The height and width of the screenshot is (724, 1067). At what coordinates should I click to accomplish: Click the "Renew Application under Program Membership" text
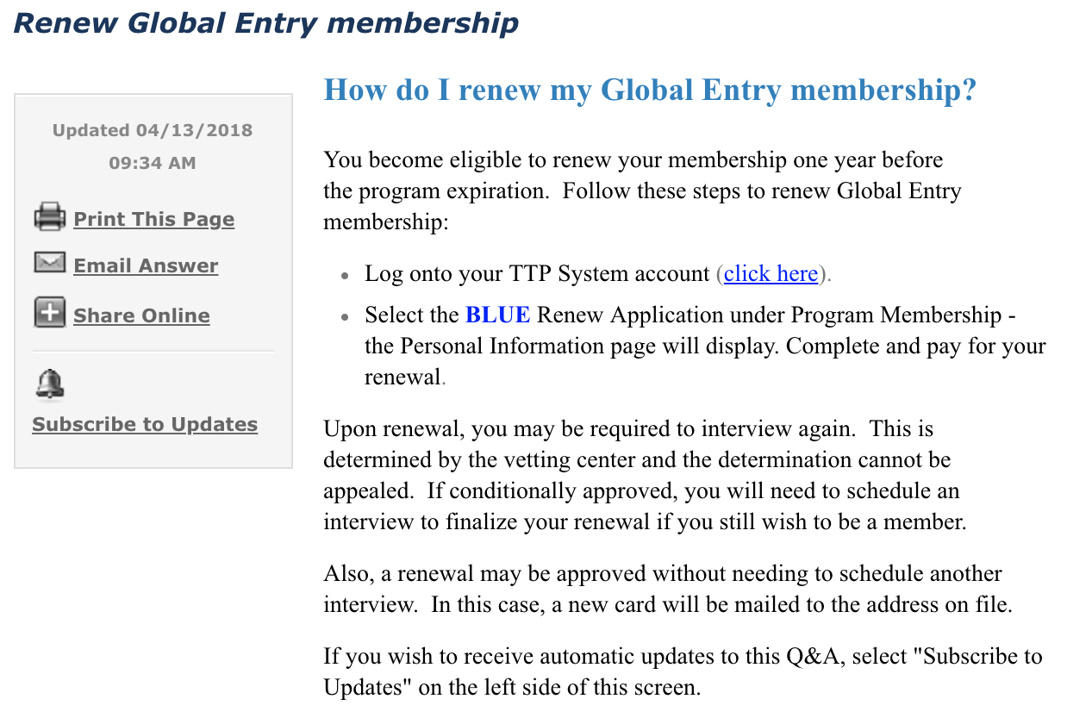tap(769, 315)
